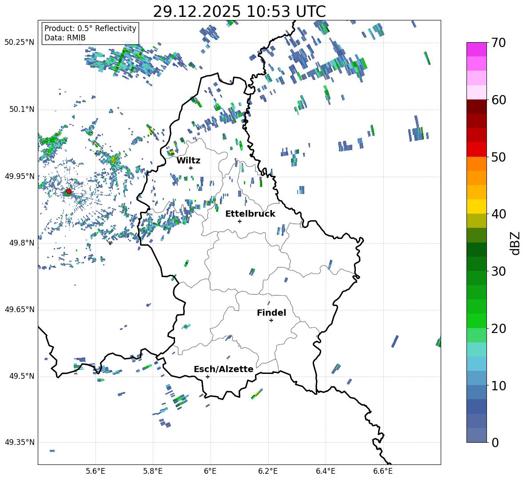Image resolution: width=526 pixels, height=480 pixels.
Task: Click the Esch/Alzette station cross marker
Action: [x=207, y=377]
